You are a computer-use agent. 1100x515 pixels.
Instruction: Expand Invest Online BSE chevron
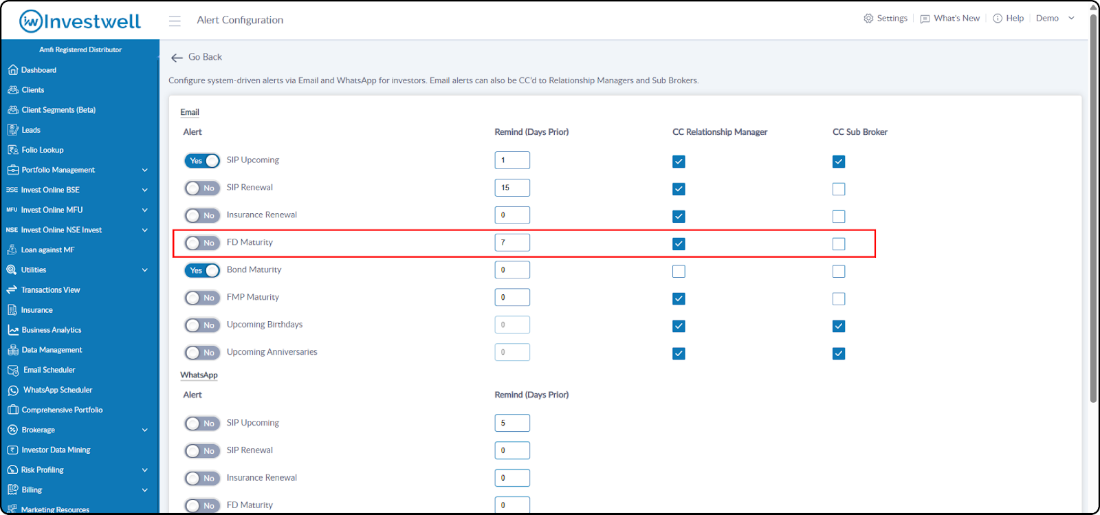pyautogui.click(x=145, y=190)
